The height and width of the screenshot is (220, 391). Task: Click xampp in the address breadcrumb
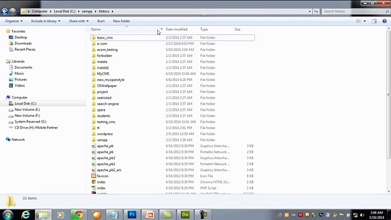(87, 11)
